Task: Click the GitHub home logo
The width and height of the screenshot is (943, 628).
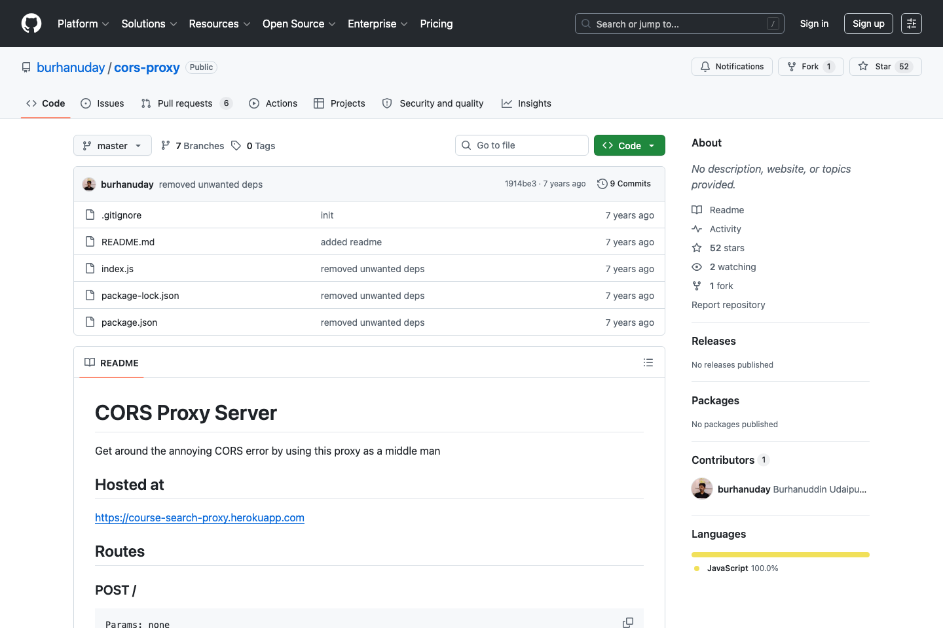Action: click(31, 23)
